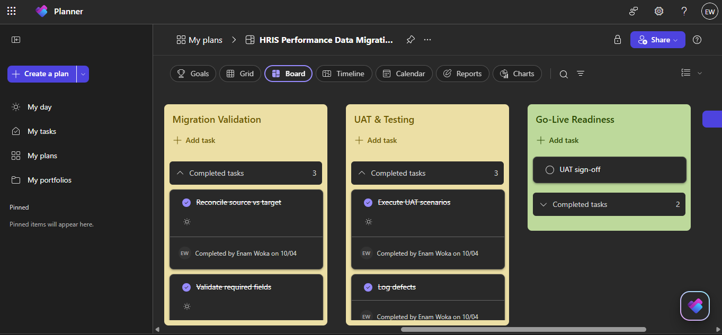Screen dimensions: 722x335
Task: Pin the HRIS plan with pushpin icon
Action: 411,40
